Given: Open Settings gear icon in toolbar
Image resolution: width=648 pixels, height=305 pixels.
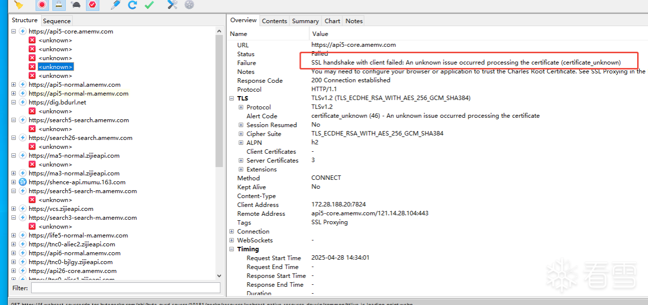Looking at the screenshot, I should [189, 4].
